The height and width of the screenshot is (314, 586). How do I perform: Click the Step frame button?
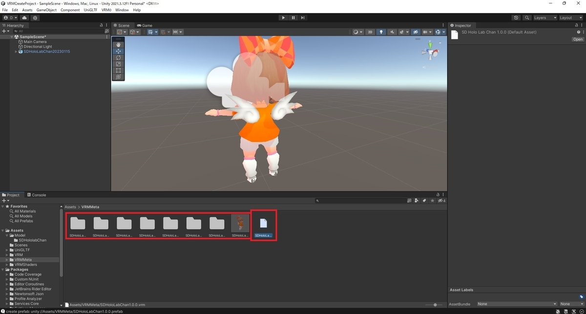point(303,18)
